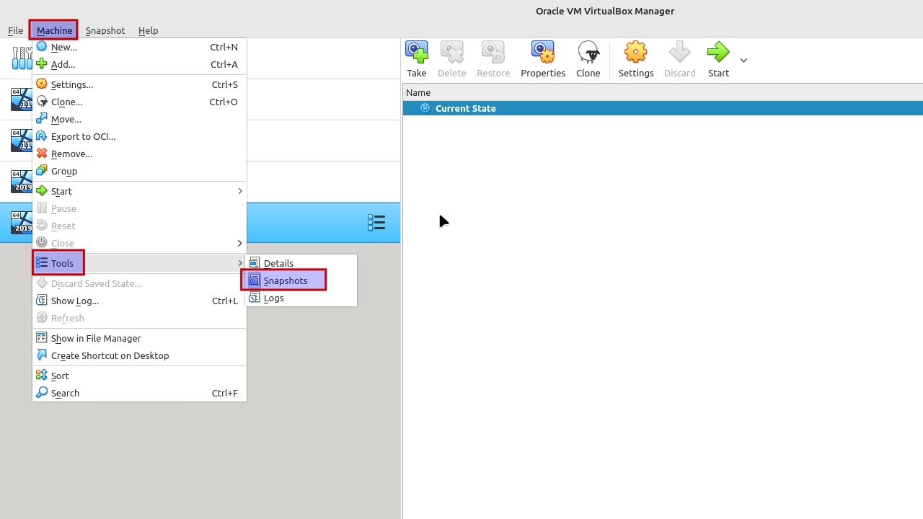Click Create Shortcut on Desktop icon
Image resolution: width=923 pixels, height=519 pixels.
[42, 355]
